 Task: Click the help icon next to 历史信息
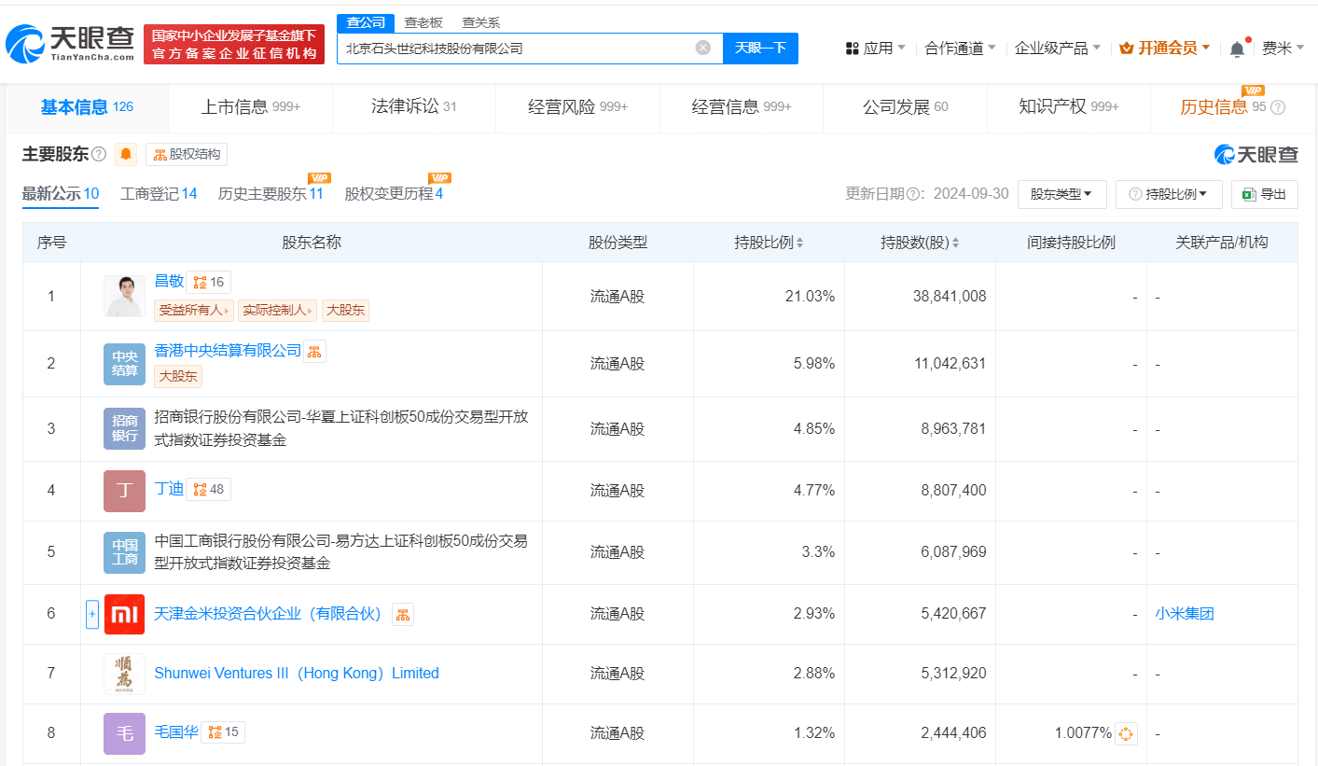1278,107
